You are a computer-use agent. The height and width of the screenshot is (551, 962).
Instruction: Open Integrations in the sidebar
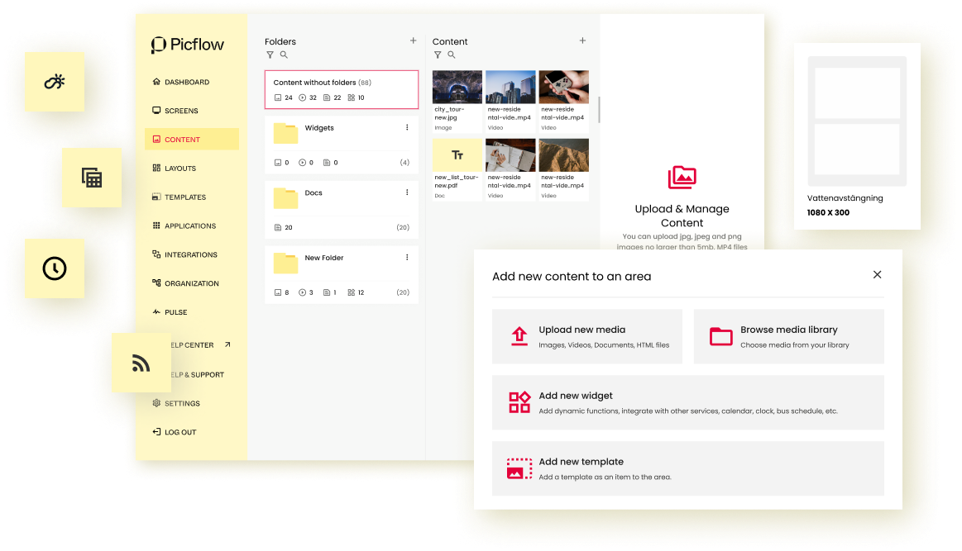pos(190,255)
